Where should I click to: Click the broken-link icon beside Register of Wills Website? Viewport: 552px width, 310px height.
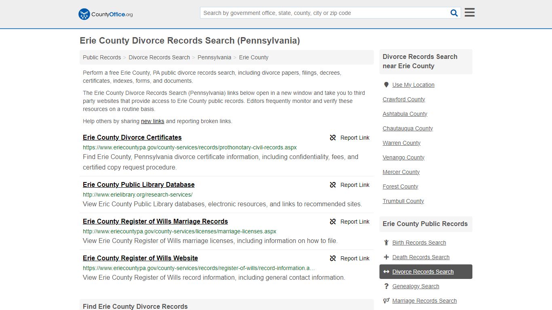(x=333, y=258)
